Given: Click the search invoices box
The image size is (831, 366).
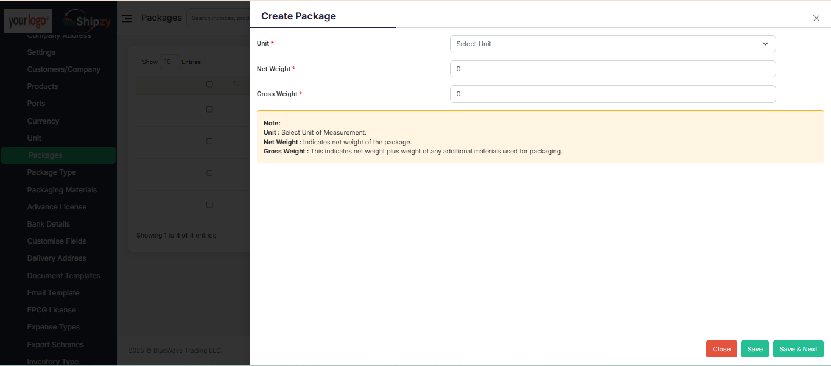Looking at the screenshot, I should [219, 18].
